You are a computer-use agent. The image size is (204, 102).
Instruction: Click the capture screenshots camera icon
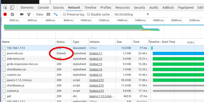point(22,15)
